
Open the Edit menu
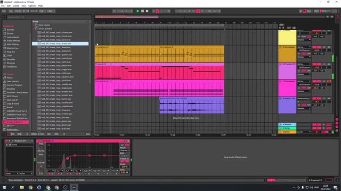click(x=9, y=6)
